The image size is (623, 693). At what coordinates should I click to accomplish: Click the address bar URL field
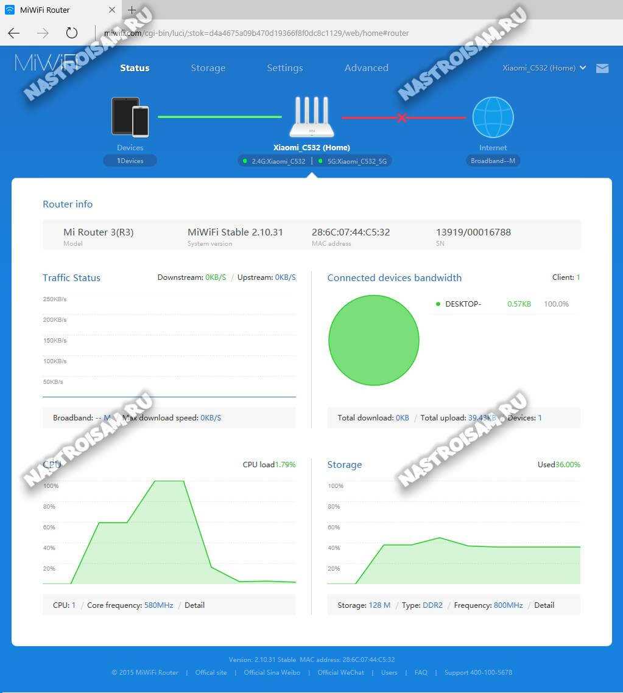(x=256, y=33)
